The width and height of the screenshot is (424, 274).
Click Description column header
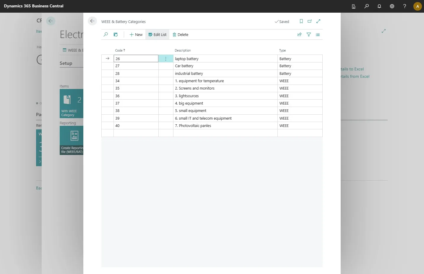pos(183,50)
